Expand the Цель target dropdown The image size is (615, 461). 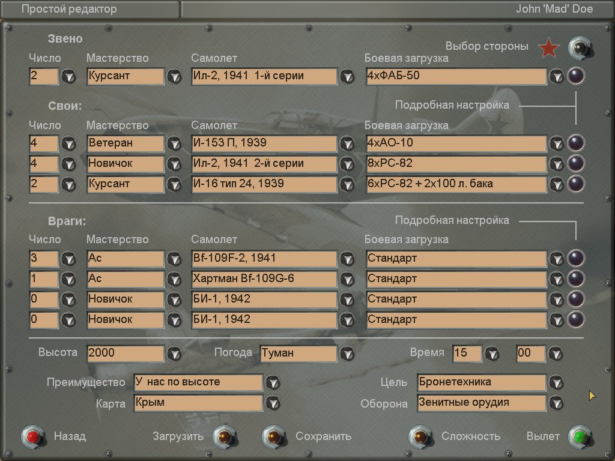tap(557, 382)
